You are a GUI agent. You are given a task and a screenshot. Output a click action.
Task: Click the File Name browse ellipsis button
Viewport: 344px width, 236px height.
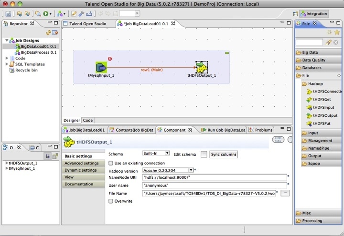click(x=285, y=193)
